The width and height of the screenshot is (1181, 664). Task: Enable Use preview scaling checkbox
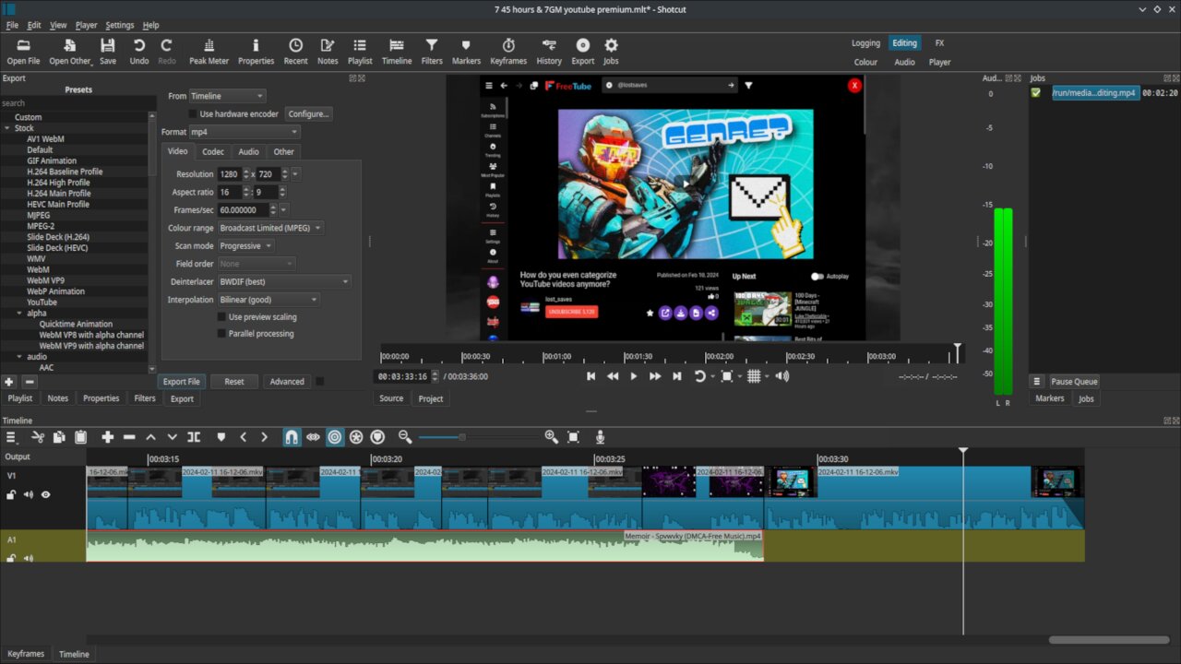[x=221, y=317]
